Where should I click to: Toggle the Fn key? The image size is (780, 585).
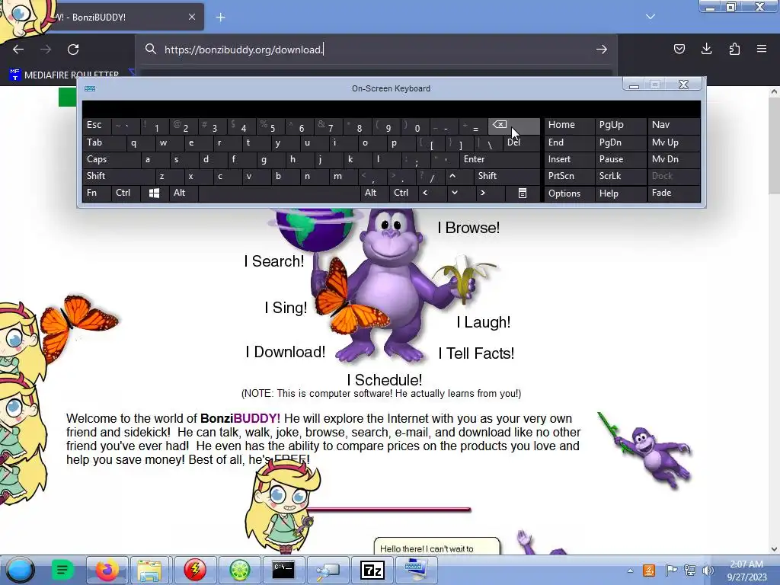[97, 193]
